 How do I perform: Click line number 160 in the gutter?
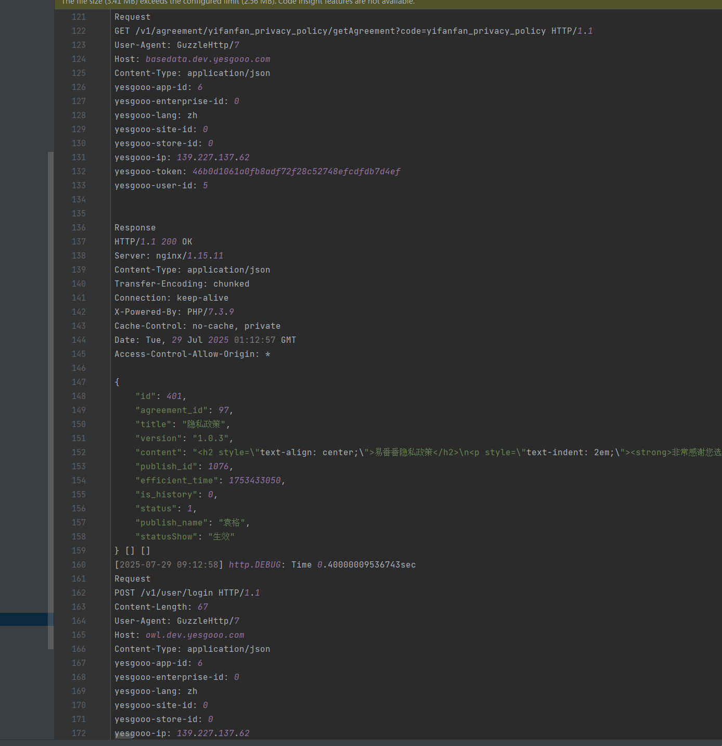click(79, 565)
